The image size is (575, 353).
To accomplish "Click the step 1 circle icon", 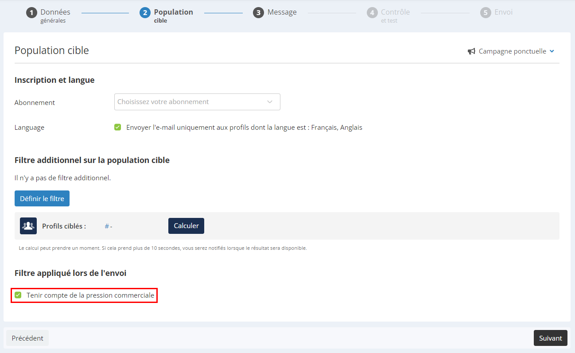I will tap(31, 13).
